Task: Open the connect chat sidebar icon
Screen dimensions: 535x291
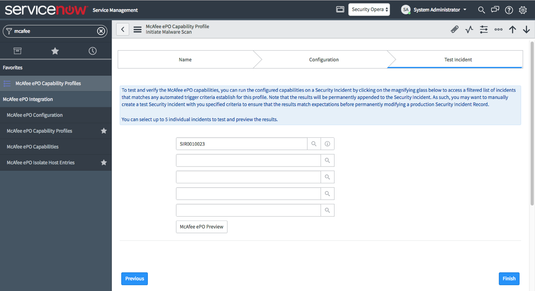Action: coord(495,10)
